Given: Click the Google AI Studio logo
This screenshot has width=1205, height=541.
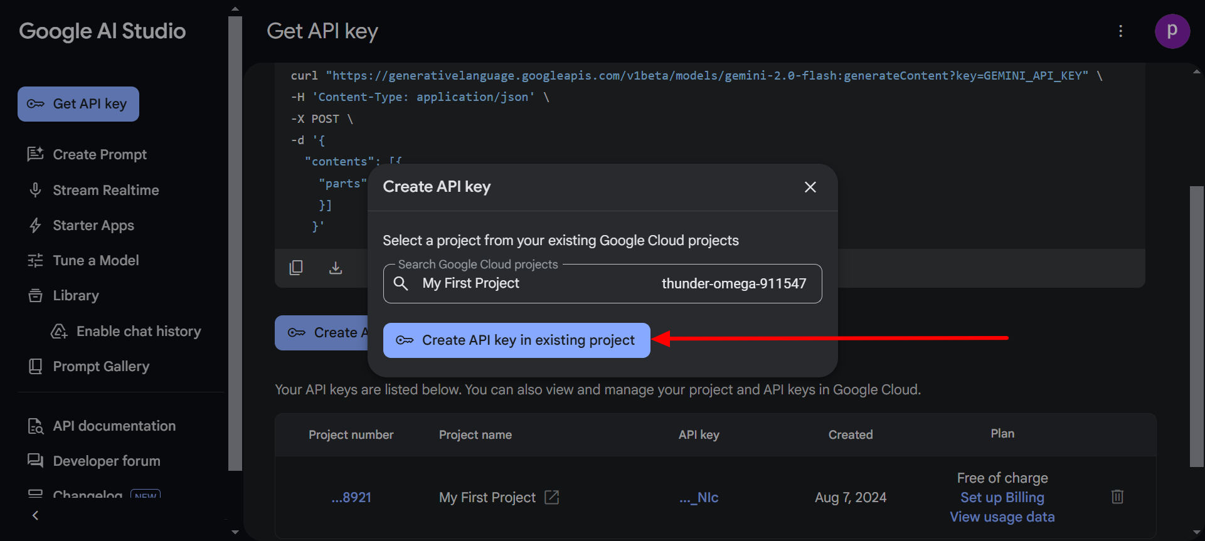Looking at the screenshot, I should pyautogui.click(x=102, y=31).
